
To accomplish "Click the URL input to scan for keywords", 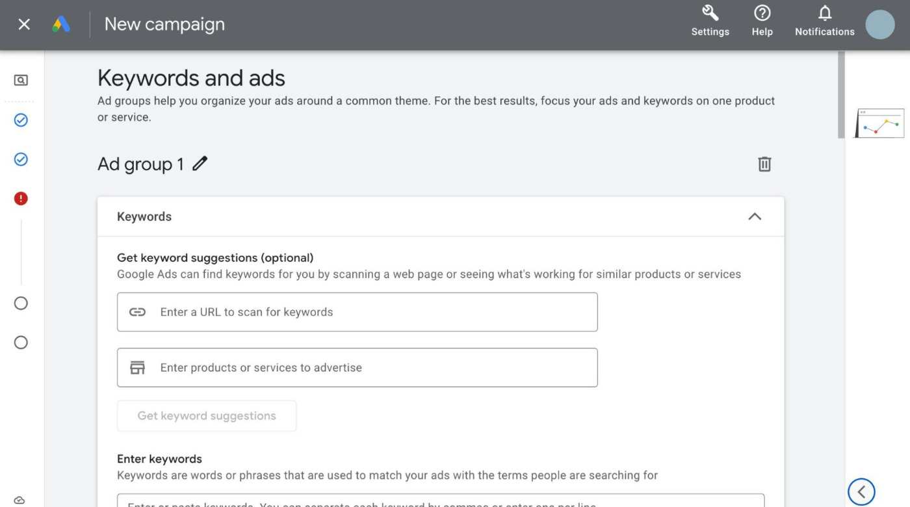I will point(357,311).
